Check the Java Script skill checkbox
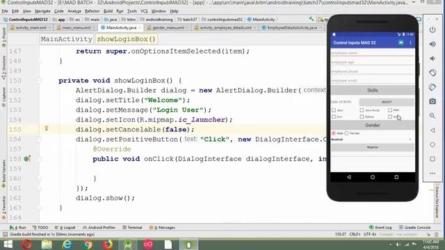This screenshot has width=445, height=250. [x=362, y=110]
